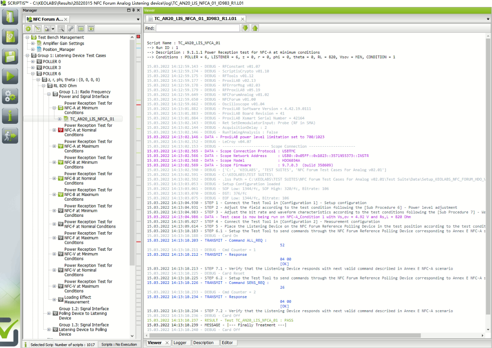
Task: Find previous with the green up arrow
Action: (x=255, y=28)
